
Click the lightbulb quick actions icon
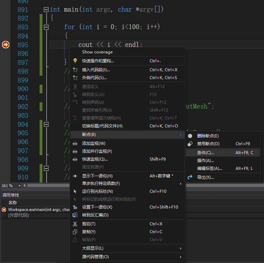(x=75, y=61)
